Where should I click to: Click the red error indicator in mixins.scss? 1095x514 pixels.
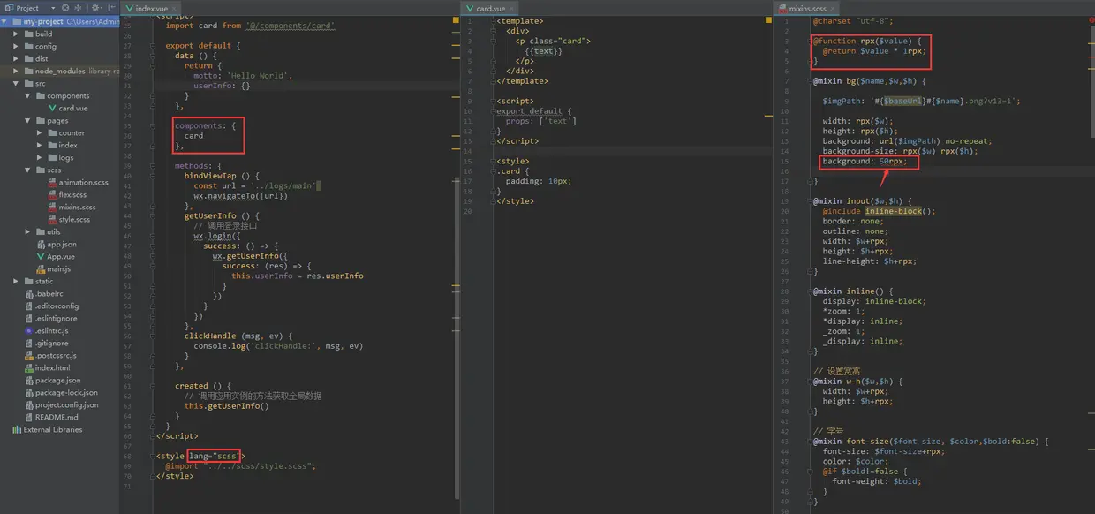coord(1091,21)
